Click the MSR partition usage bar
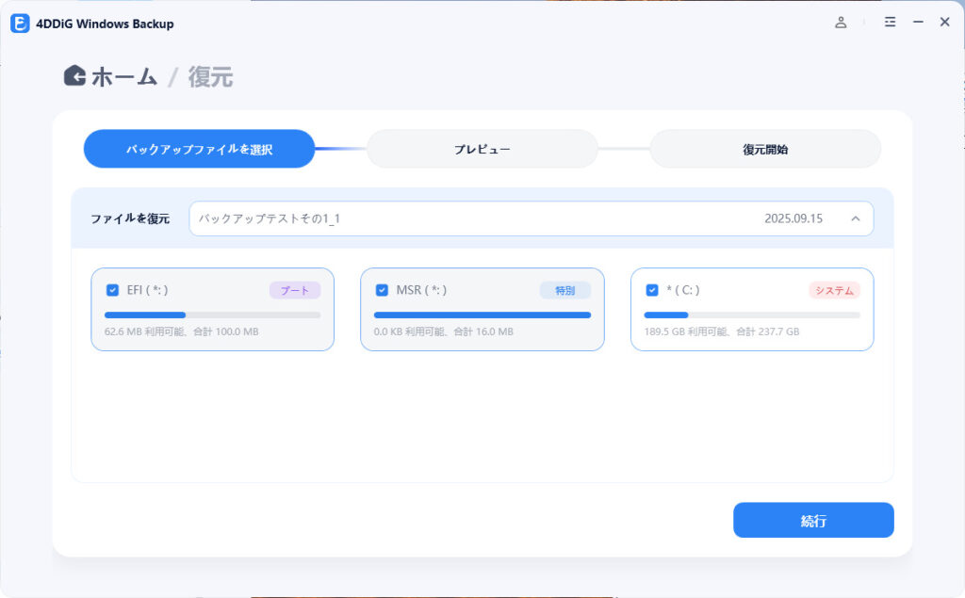The height and width of the screenshot is (598, 965). click(482, 315)
